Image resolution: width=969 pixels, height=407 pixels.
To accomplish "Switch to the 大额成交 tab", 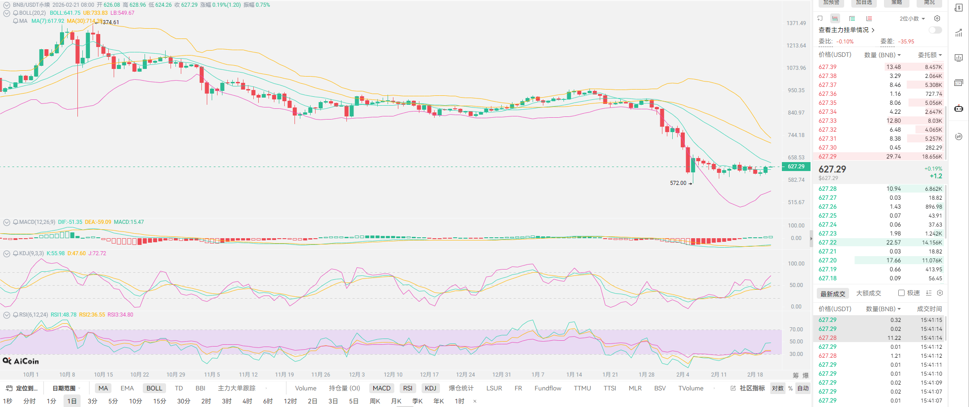I will (x=868, y=293).
